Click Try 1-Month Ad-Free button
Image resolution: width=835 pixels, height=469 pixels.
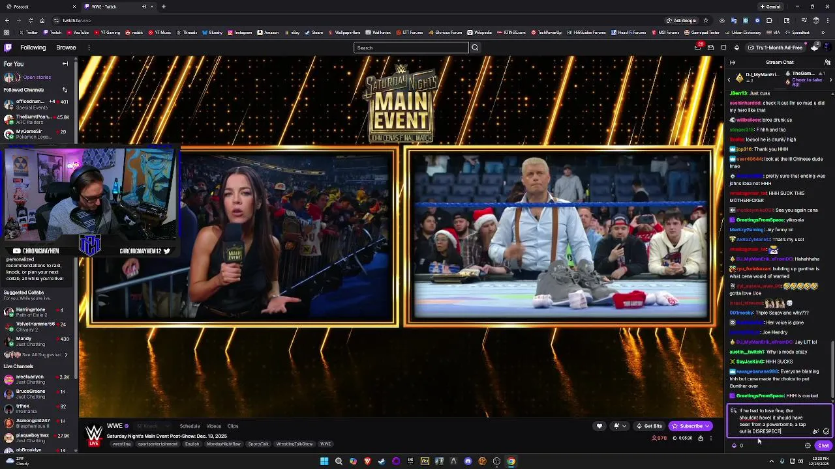pos(775,48)
